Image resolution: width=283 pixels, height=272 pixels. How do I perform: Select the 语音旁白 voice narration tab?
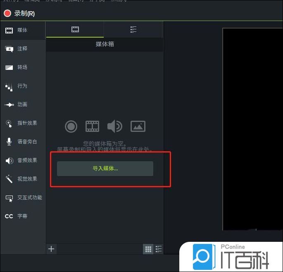tap(23, 142)
